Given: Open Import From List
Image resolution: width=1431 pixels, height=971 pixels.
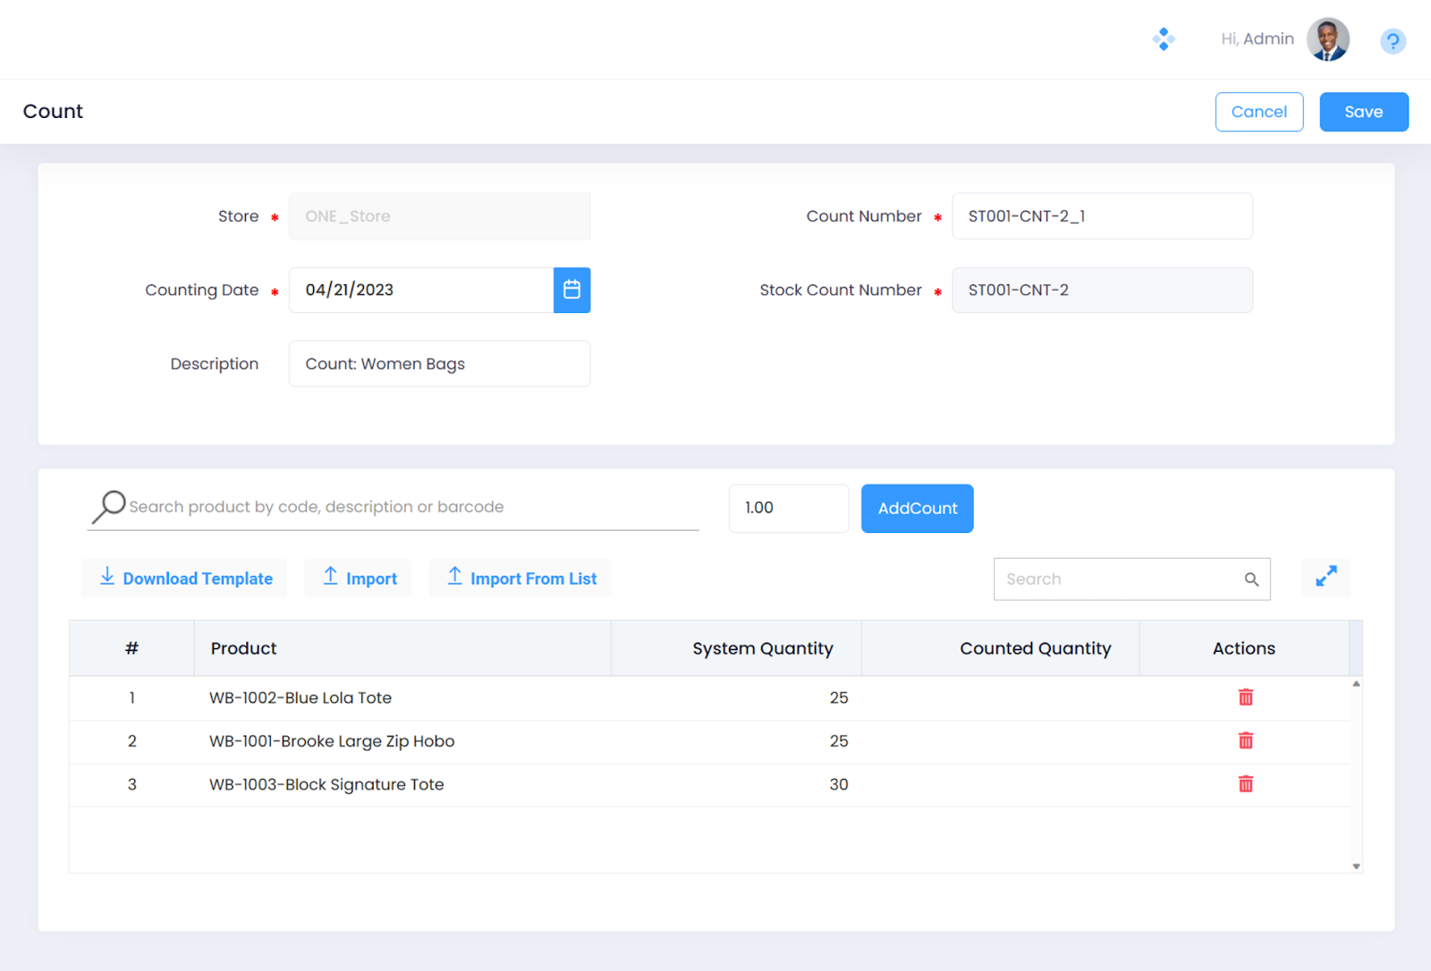Looking at the screenshot, I should tap(521, 578).
